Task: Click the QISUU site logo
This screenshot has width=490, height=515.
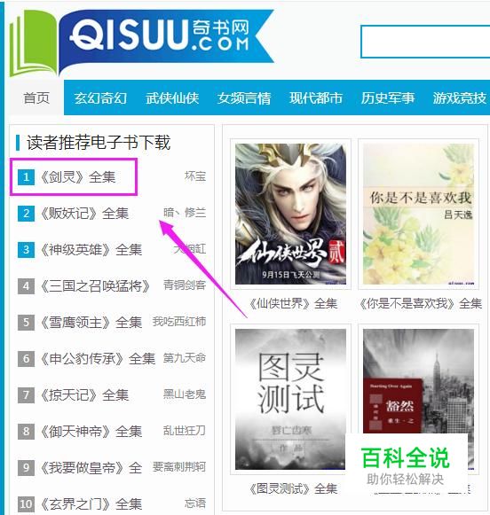Action: point(141,43)
